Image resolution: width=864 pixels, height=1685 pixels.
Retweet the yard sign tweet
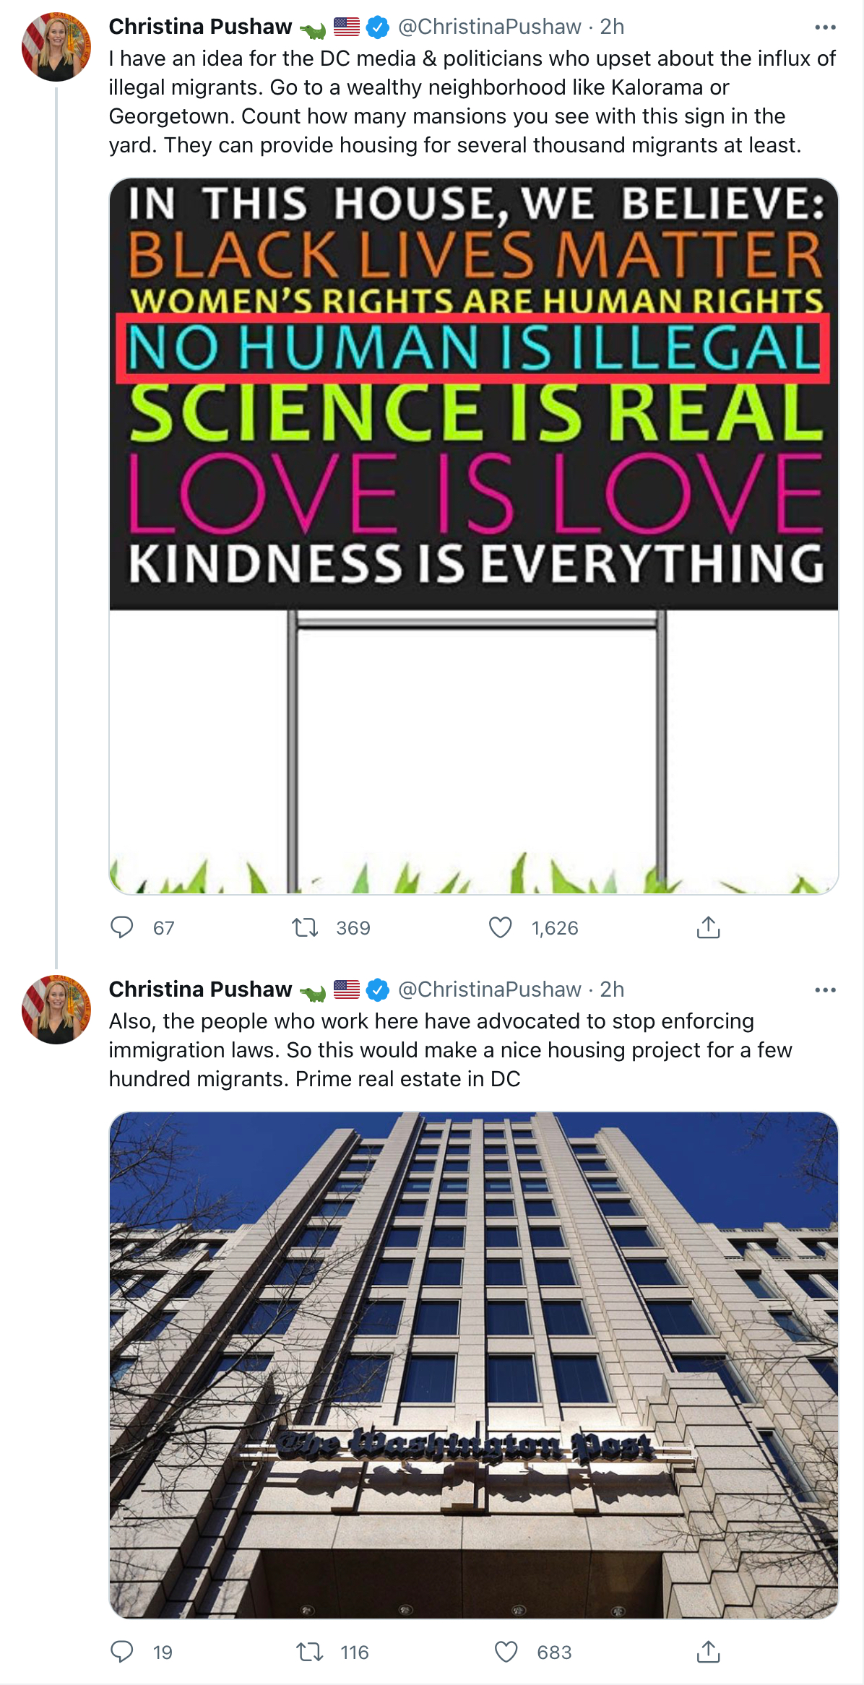(x=305, y=927)
